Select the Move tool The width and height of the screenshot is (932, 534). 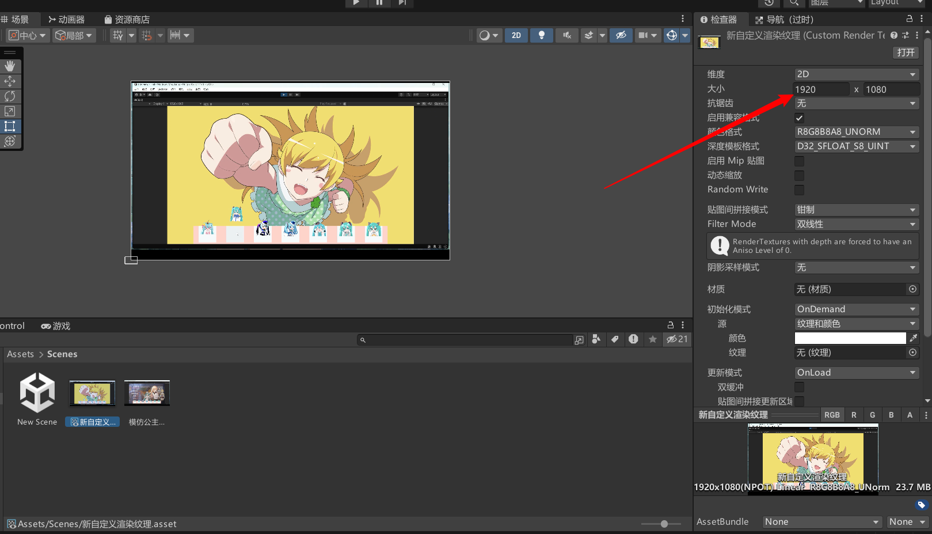pos(10,81)
